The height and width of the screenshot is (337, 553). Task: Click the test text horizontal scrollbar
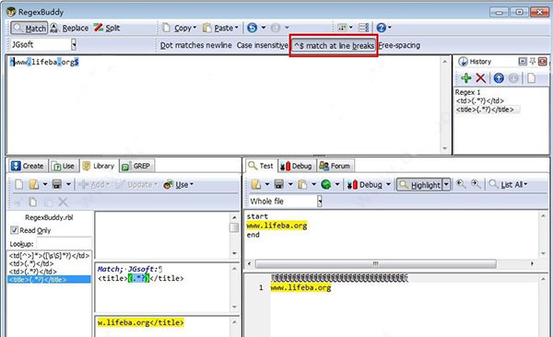tap(376, 263)
